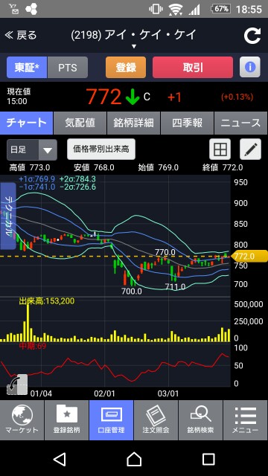Tap the yellow 772.0 price marker
Image resolution: width=268 pixels, height=476 pixels.
coord(249,257)
